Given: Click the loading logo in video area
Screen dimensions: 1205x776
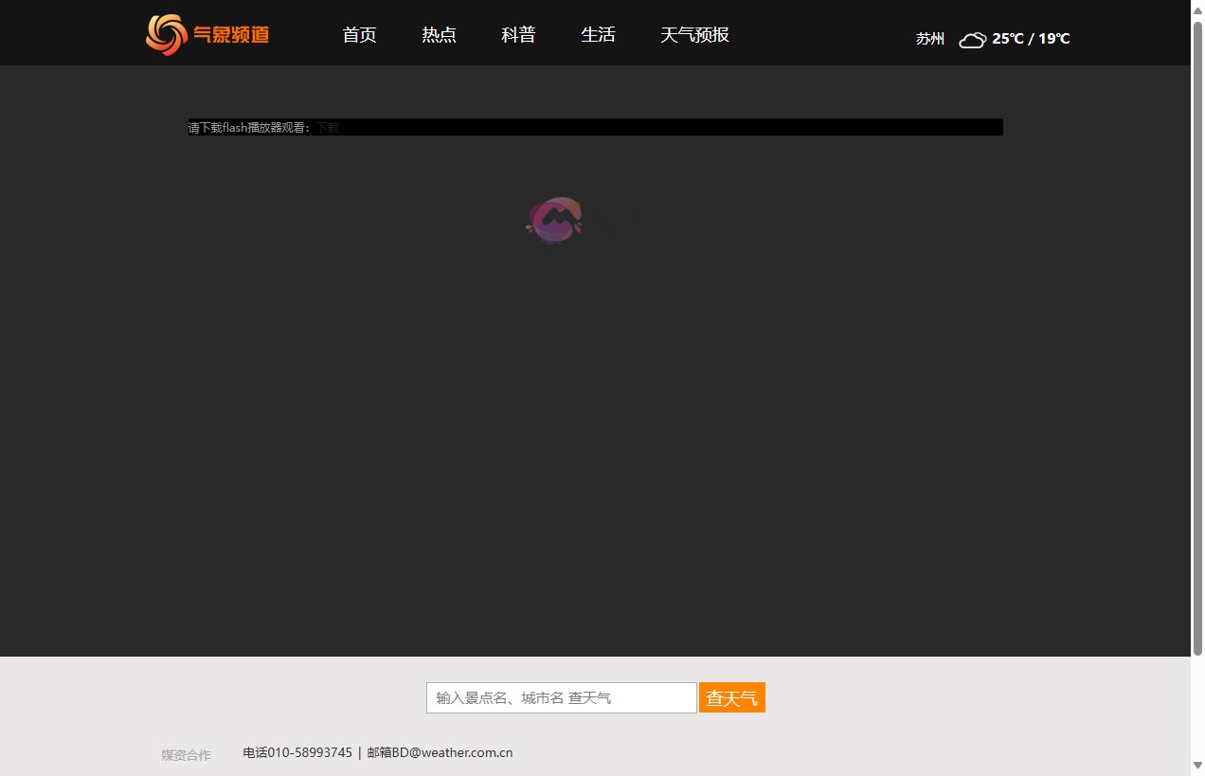Looking at the screenshot, I should click(555, 220).
